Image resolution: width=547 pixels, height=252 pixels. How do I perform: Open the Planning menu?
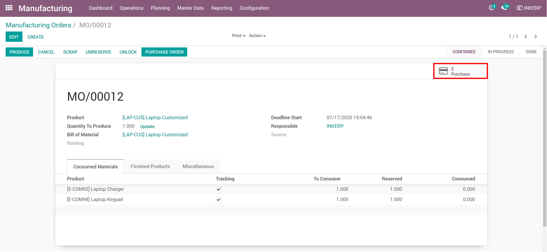160,8
